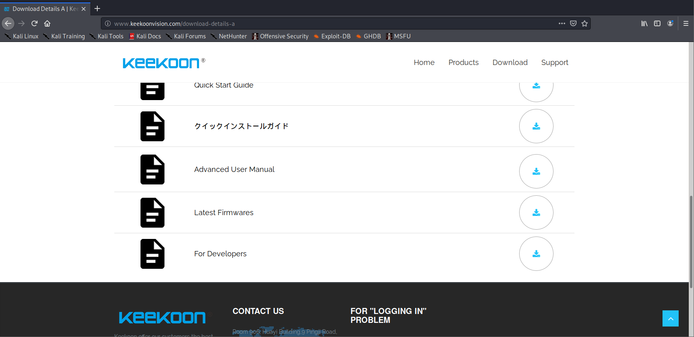The height and width of the screenshot is (337, 694).
Task: Click the scroll-to-top arrow button
Action: [670, 318]
